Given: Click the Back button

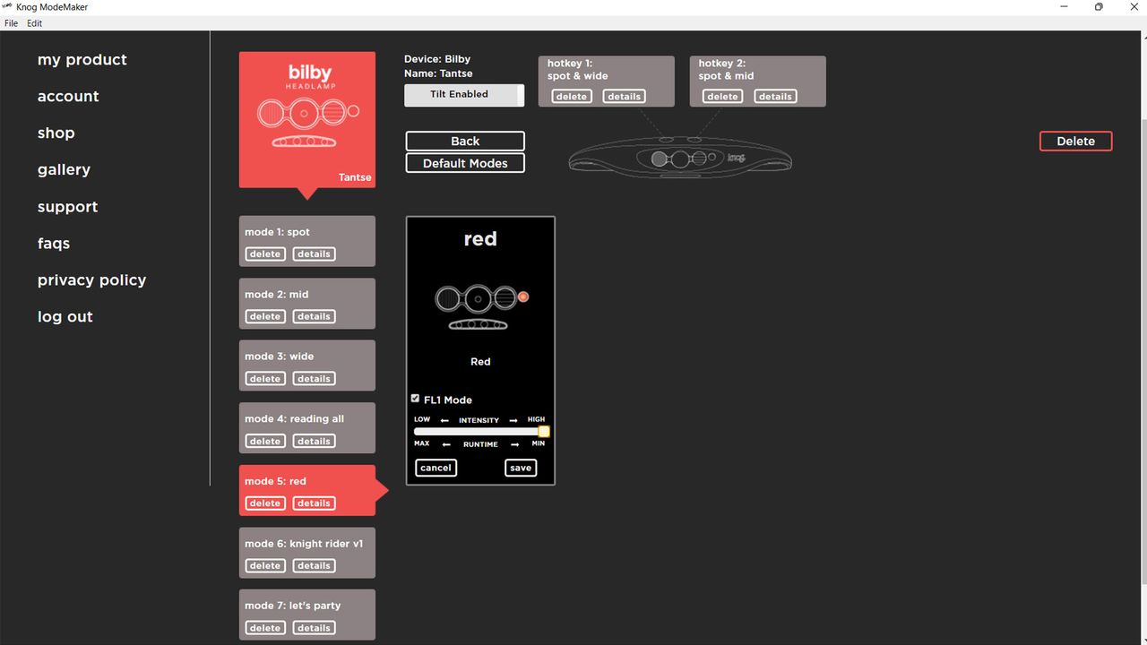Looking at the screenshot, I should tap(465, 142).
